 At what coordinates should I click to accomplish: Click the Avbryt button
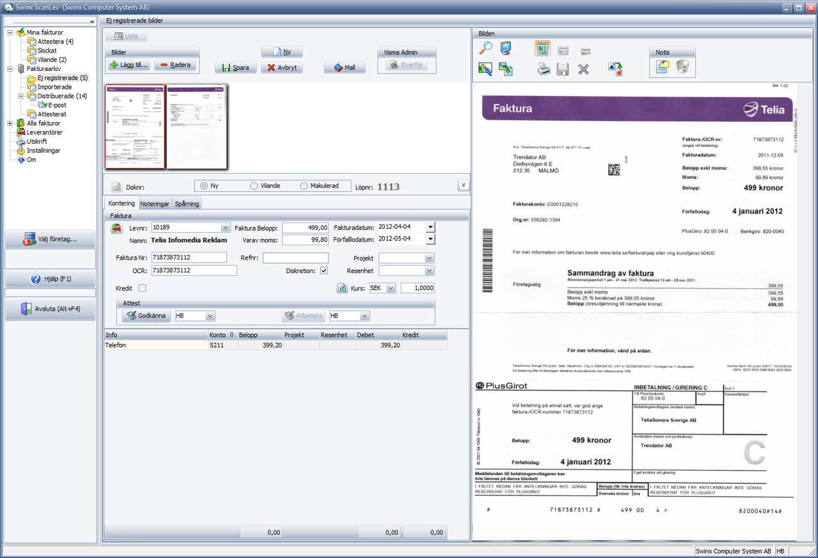(281, 68)
